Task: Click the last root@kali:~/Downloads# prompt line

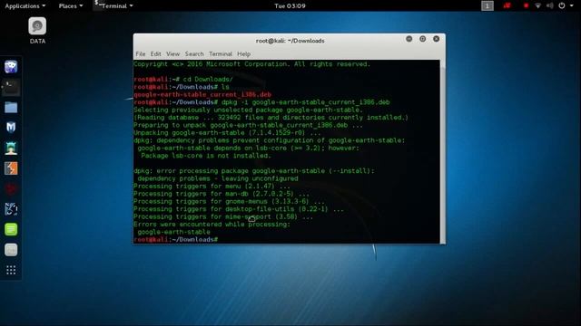Action: 176,239
